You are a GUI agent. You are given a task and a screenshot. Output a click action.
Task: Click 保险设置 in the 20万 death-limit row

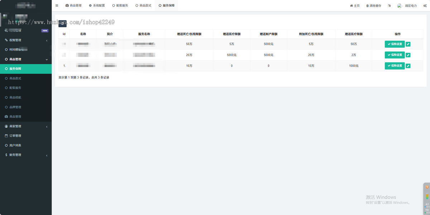395,55
